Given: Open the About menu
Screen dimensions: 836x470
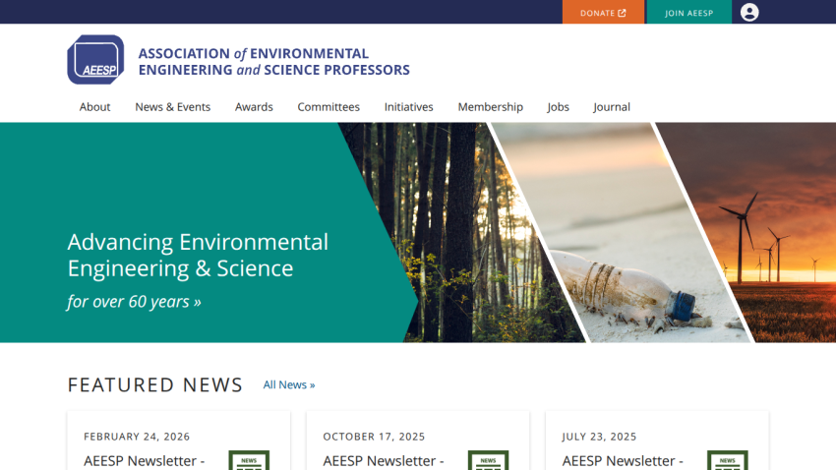Looking at the screenshot, I should pyautogui.click(x=94, y=107).
